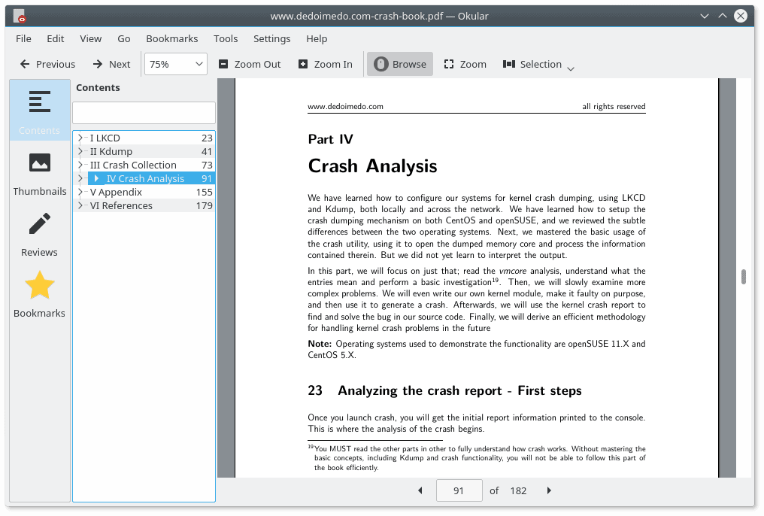
Task: Select IV Crash Analysis in contents
Action: [151, 179]
